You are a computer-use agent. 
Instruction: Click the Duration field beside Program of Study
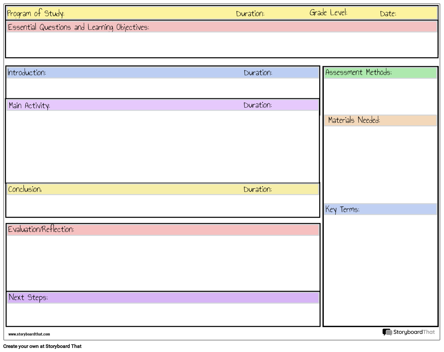coord(250,14)
